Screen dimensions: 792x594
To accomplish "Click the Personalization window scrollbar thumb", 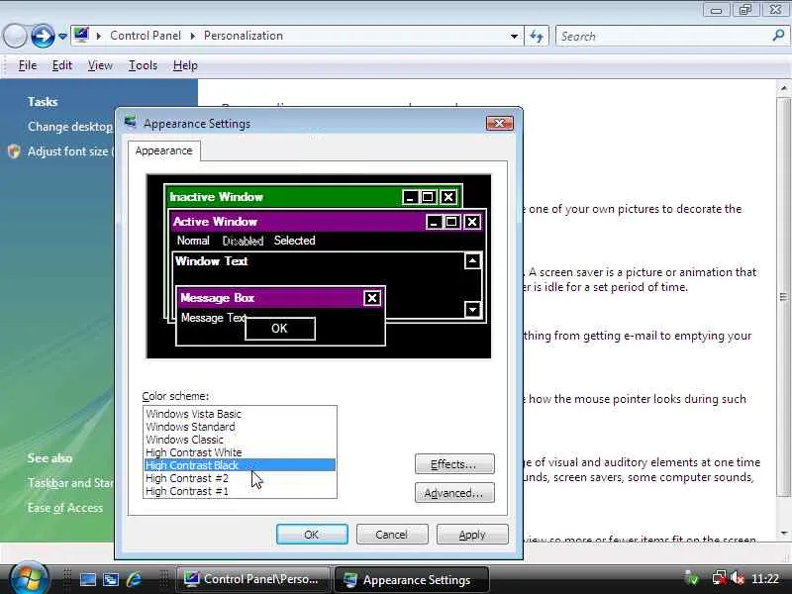I will (x=783, y=297).
